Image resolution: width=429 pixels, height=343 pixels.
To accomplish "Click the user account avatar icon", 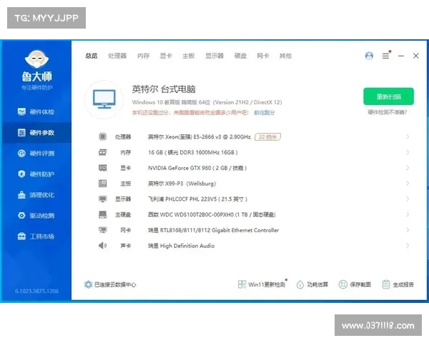I will [x=369, y=56].
